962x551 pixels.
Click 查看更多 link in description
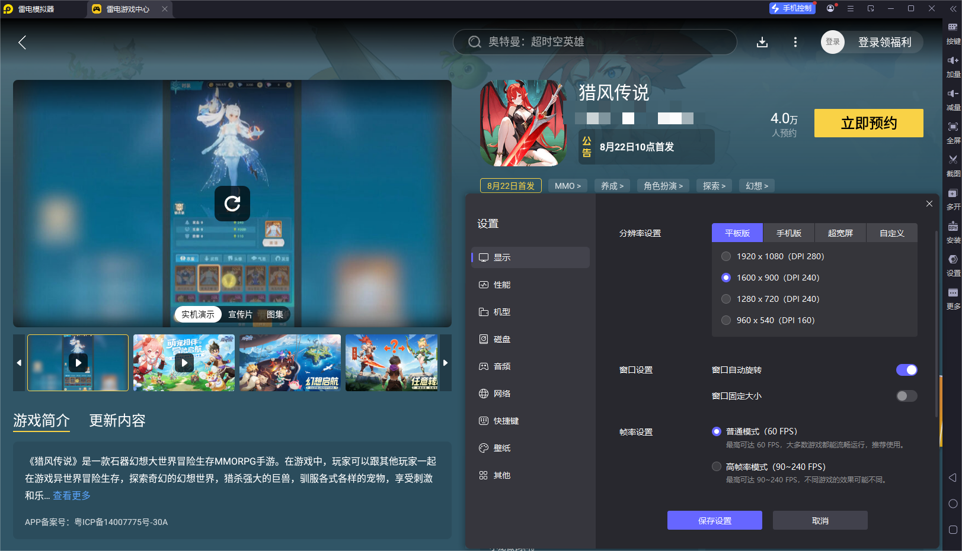(72, 495)
